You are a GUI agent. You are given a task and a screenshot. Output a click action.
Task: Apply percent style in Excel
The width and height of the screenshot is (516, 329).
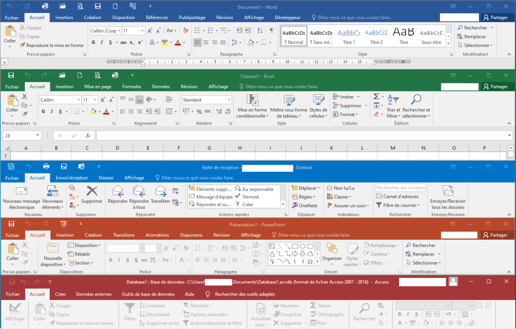[x=199, y=112]
